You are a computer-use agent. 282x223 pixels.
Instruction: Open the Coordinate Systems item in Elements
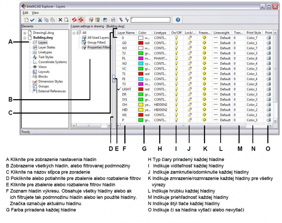click(52, 62)
